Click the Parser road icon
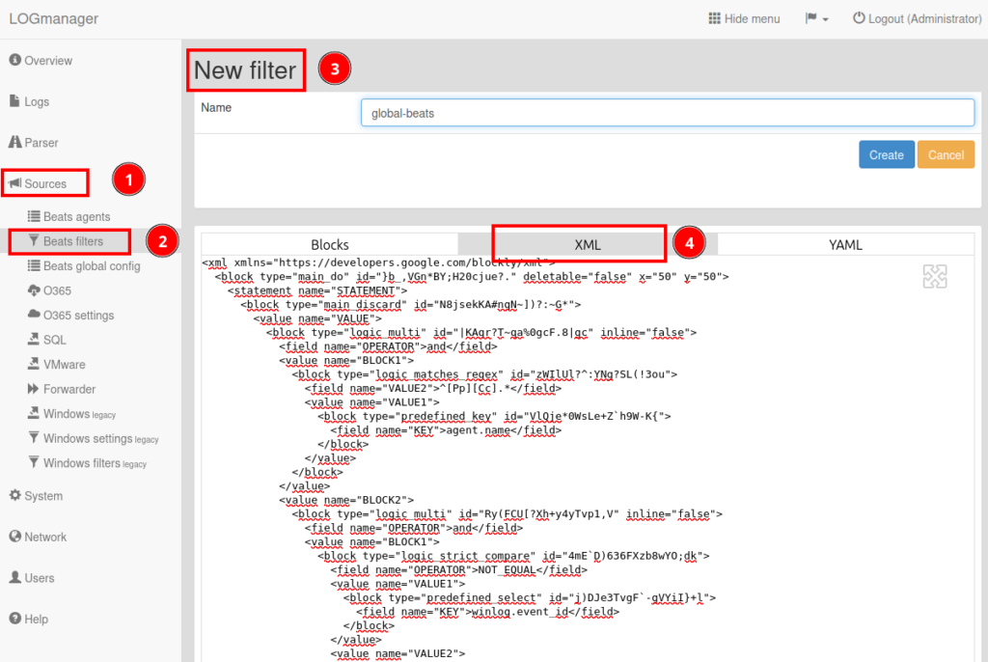The image size is (988, 662). point(15,142)
